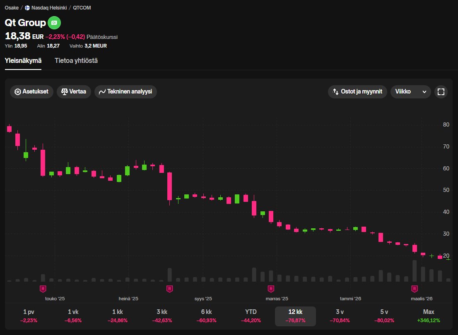Click the R report marker near maalis '26
Screen dimensions: 458x335
click(415, 289)
